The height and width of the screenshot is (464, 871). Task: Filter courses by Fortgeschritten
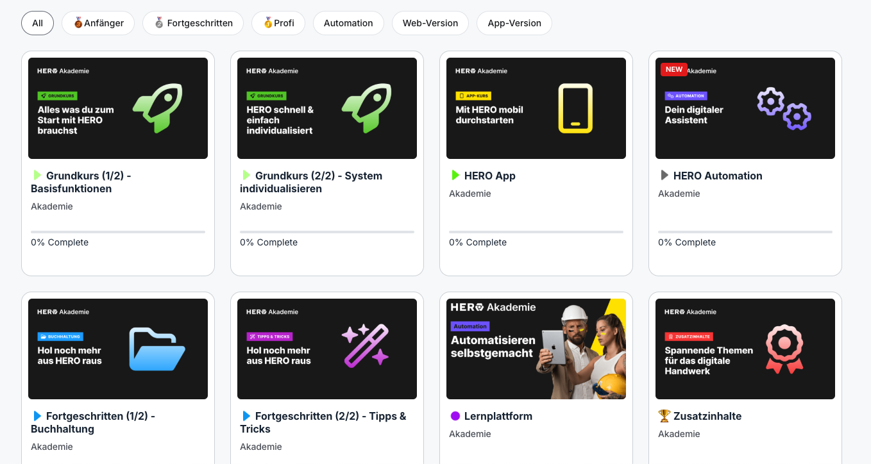pos(193,23)
